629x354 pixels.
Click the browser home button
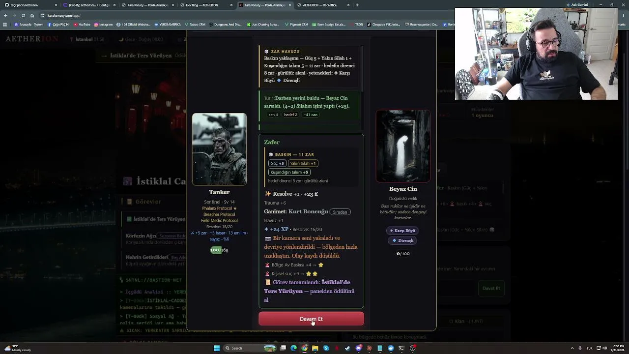[32, 15]
